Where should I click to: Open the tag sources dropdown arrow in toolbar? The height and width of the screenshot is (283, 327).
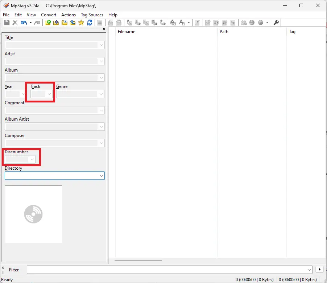[x=268, y=23]
